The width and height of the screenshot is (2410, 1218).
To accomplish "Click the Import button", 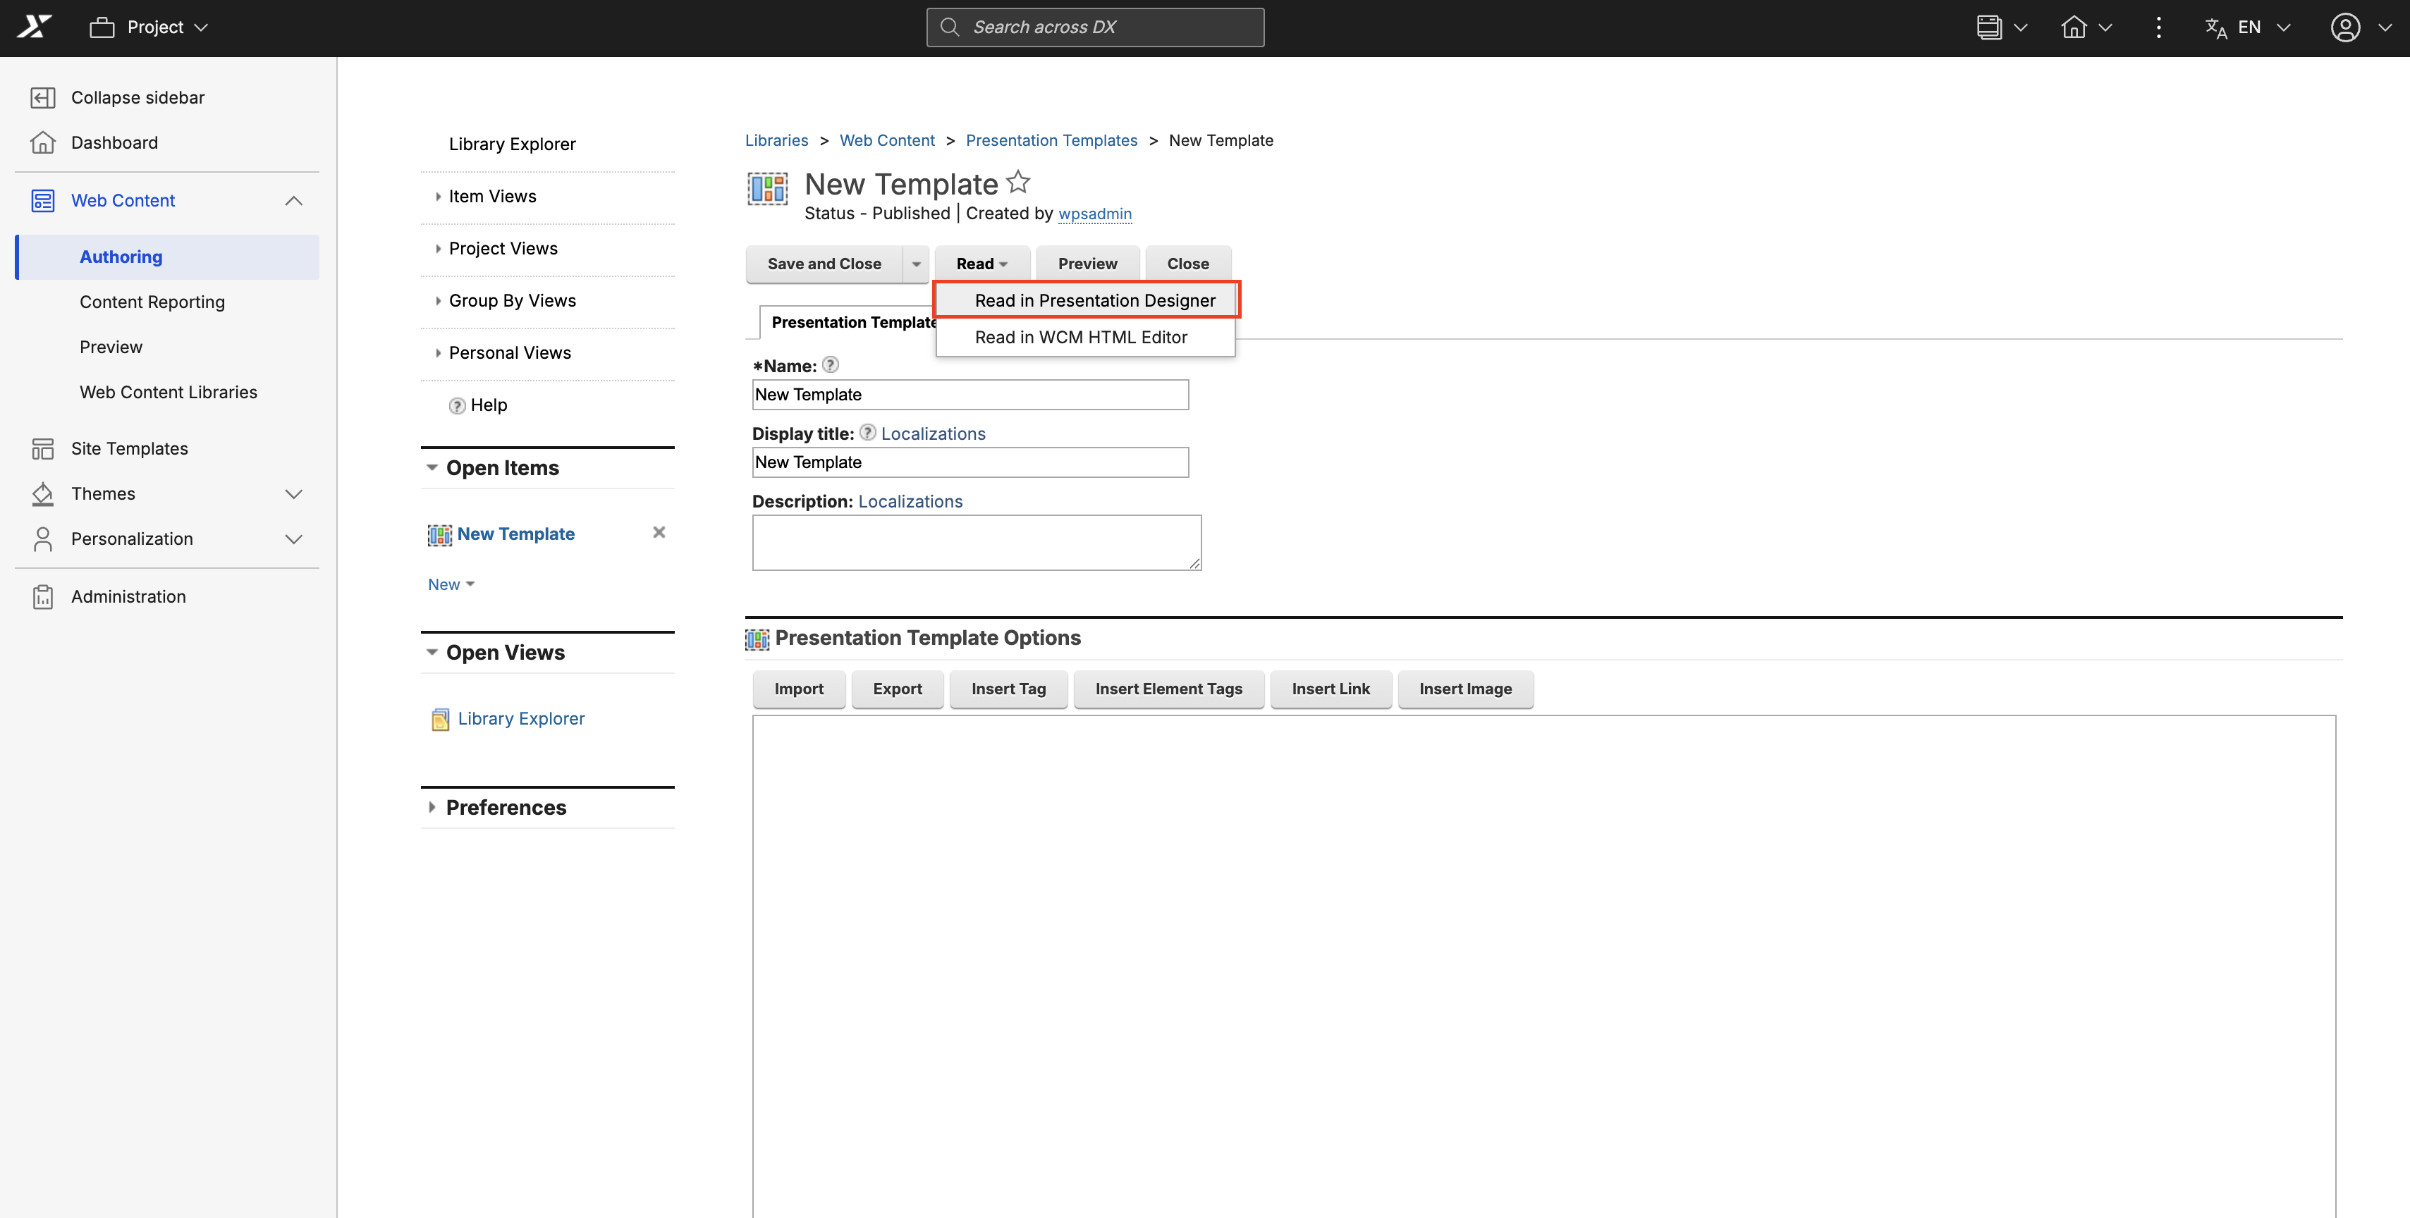I will click(x=799, y=689).
